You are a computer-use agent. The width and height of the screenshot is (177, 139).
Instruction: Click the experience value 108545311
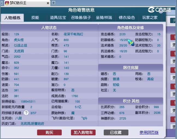click(x=28, y=102)
